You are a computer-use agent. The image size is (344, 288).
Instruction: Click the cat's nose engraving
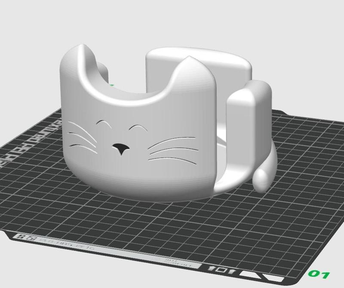121,149
